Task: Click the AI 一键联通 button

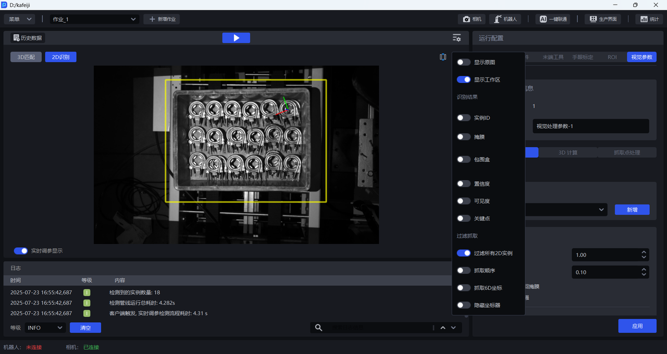Action: [x=552, y=19]
